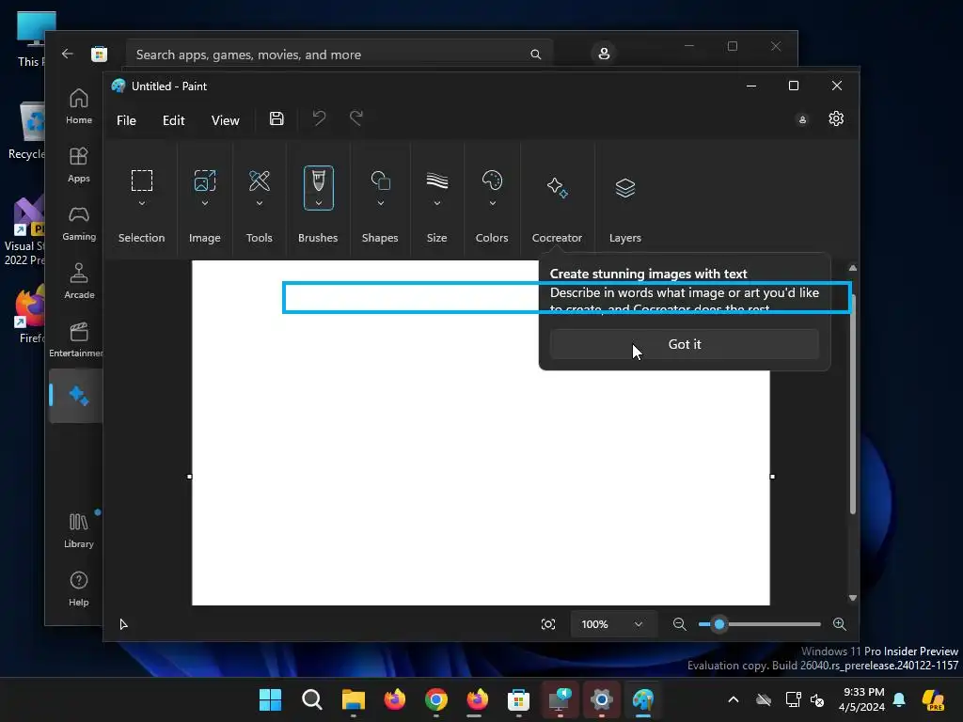Click the Microsoft Store search box
Image resolution: width=963 pixels, height=722 pixels.
click(339, 55)
